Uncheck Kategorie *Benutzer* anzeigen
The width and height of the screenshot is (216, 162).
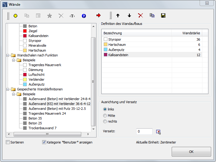[x=44, y=142]
